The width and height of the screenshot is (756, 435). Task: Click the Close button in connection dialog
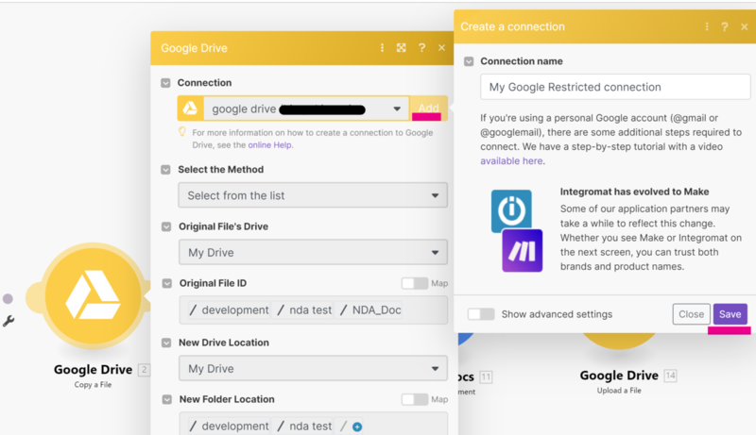[692, 314]
